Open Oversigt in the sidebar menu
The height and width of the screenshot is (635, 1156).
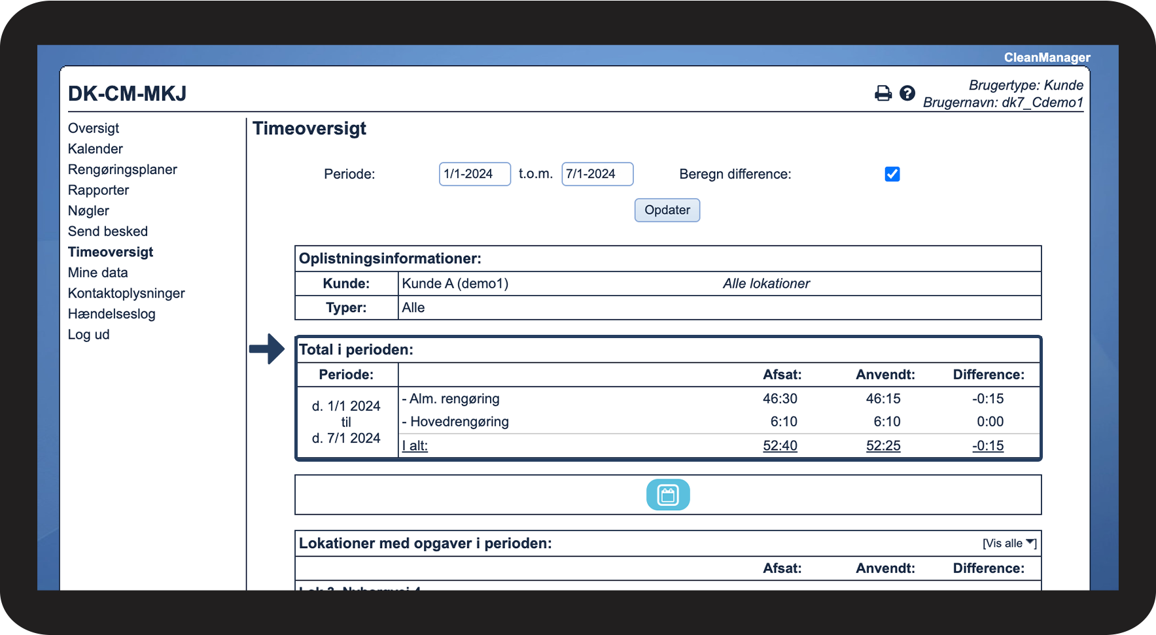(94, 128)
